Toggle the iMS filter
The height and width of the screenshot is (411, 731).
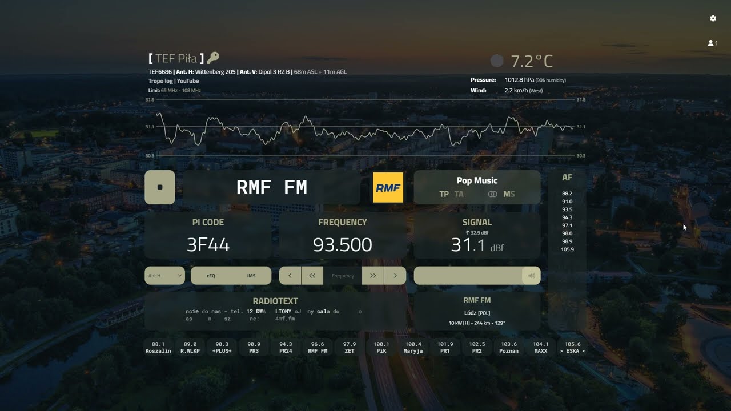(x=251, y=276)
